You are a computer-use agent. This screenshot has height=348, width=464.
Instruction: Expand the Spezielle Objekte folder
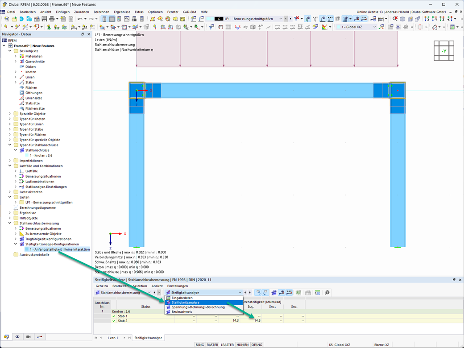tap(10, 114)
